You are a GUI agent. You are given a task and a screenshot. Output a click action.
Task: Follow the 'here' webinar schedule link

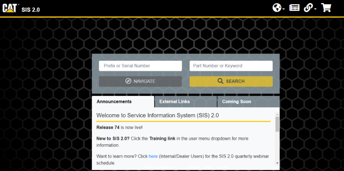pos(153,156)
